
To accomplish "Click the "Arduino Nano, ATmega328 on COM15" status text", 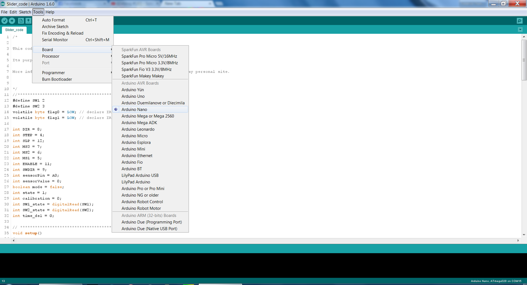I will coord(496,281).
